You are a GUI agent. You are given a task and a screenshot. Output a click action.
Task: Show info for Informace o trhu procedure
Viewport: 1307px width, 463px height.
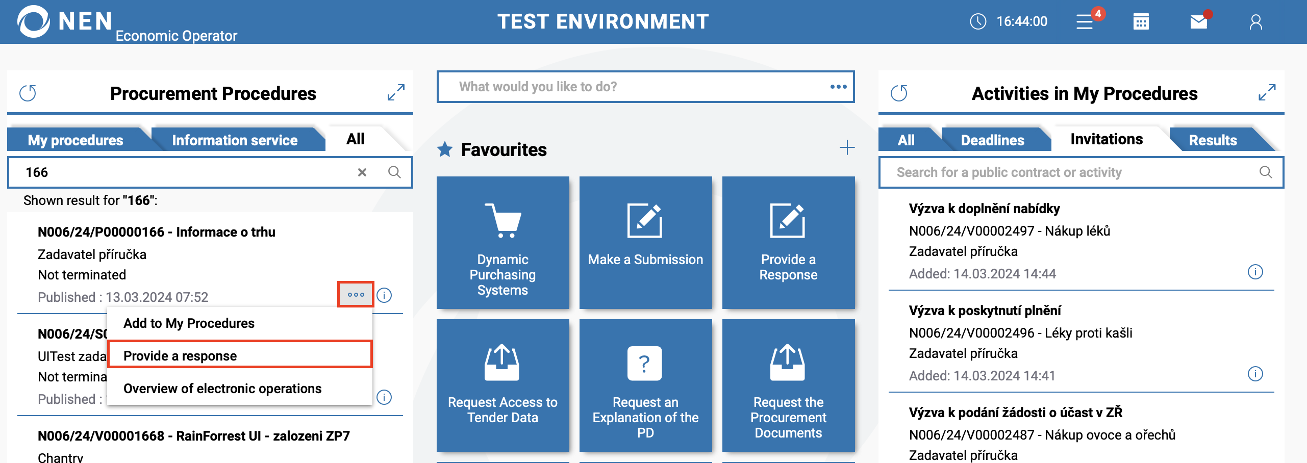(x=384, y=295)
